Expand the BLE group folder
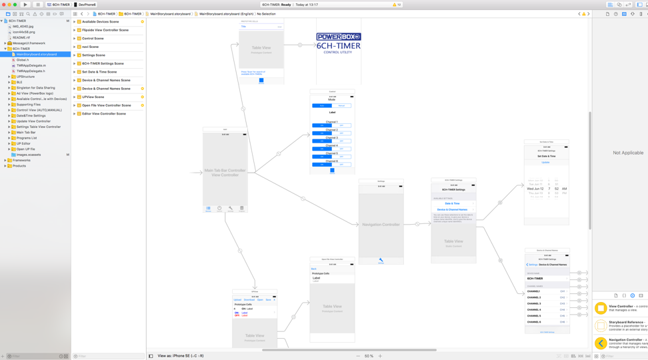The width and height of the screenshot is (648, 360). tap(9, 82)
